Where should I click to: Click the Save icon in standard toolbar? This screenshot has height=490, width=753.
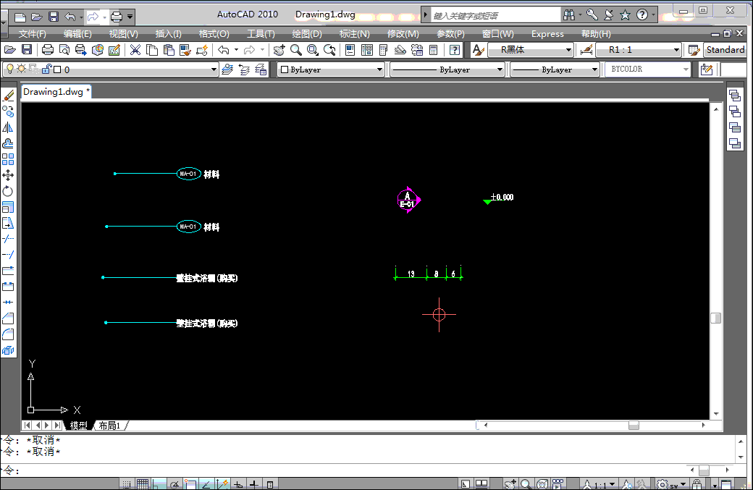tap(27, 50)
